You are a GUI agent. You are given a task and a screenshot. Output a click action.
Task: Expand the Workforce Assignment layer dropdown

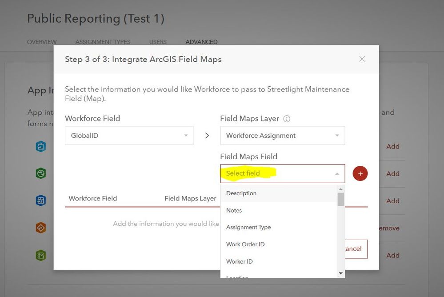point(282,136)
